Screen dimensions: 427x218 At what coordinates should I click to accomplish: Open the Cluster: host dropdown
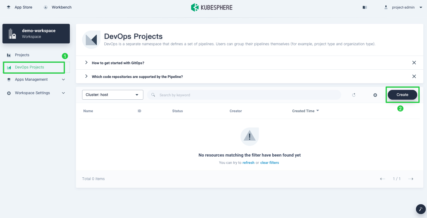click(x=112, y=95)
